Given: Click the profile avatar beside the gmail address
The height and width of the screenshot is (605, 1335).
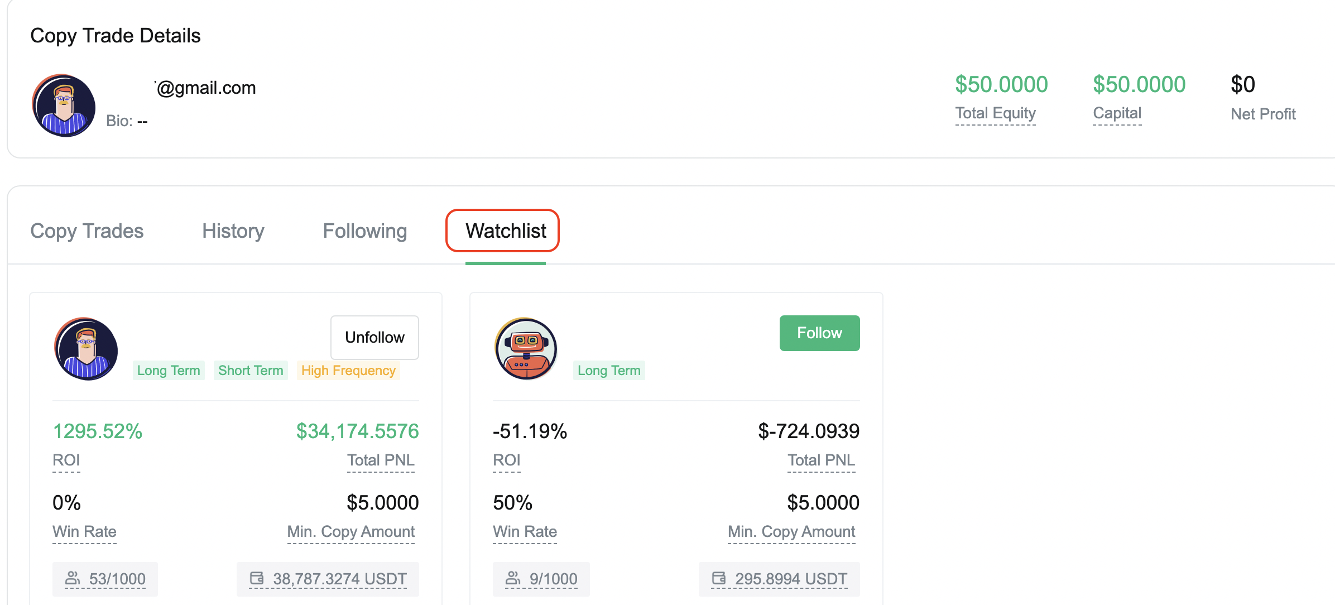Looking at the screenshot, I should tap(64, 105).
